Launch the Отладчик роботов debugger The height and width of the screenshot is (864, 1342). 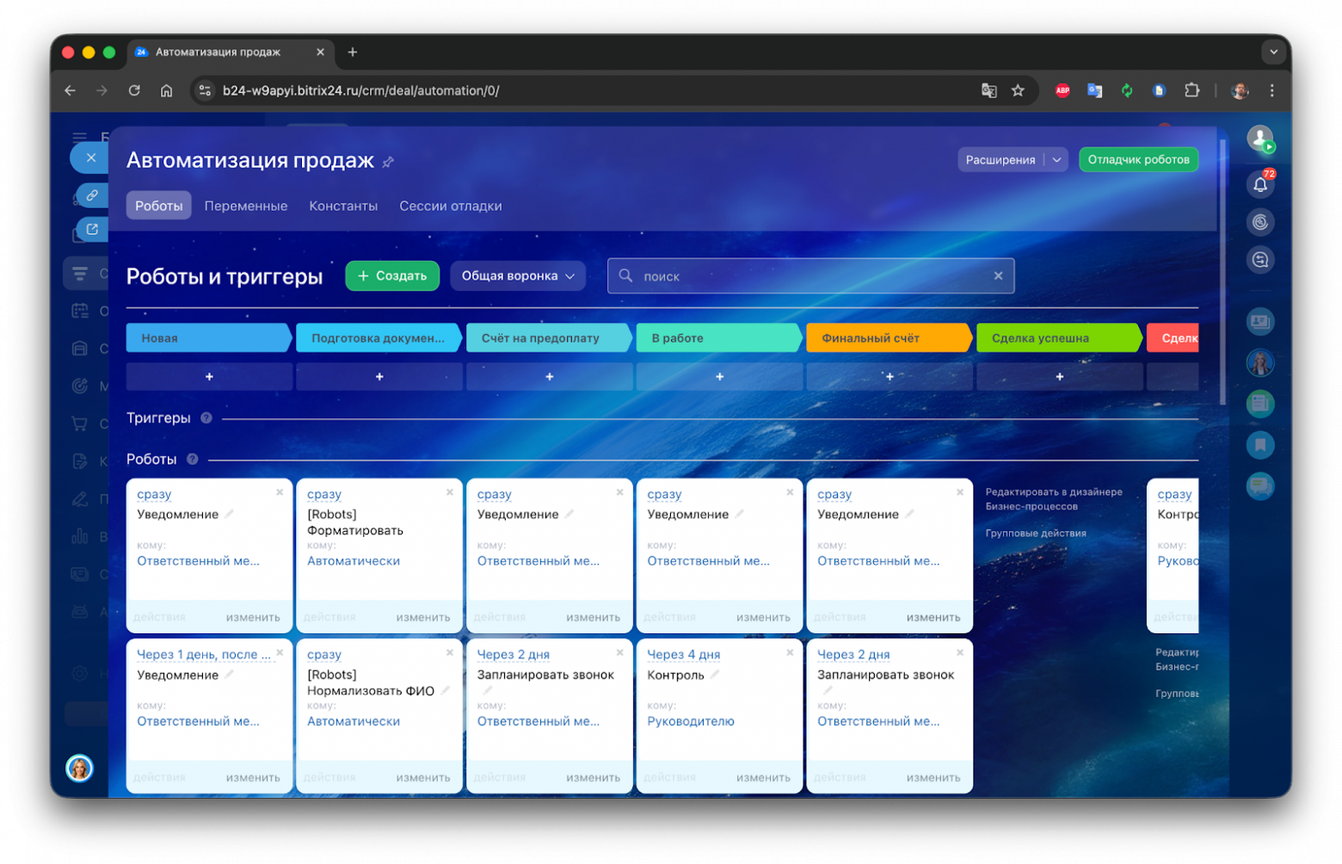(1138, 160)
